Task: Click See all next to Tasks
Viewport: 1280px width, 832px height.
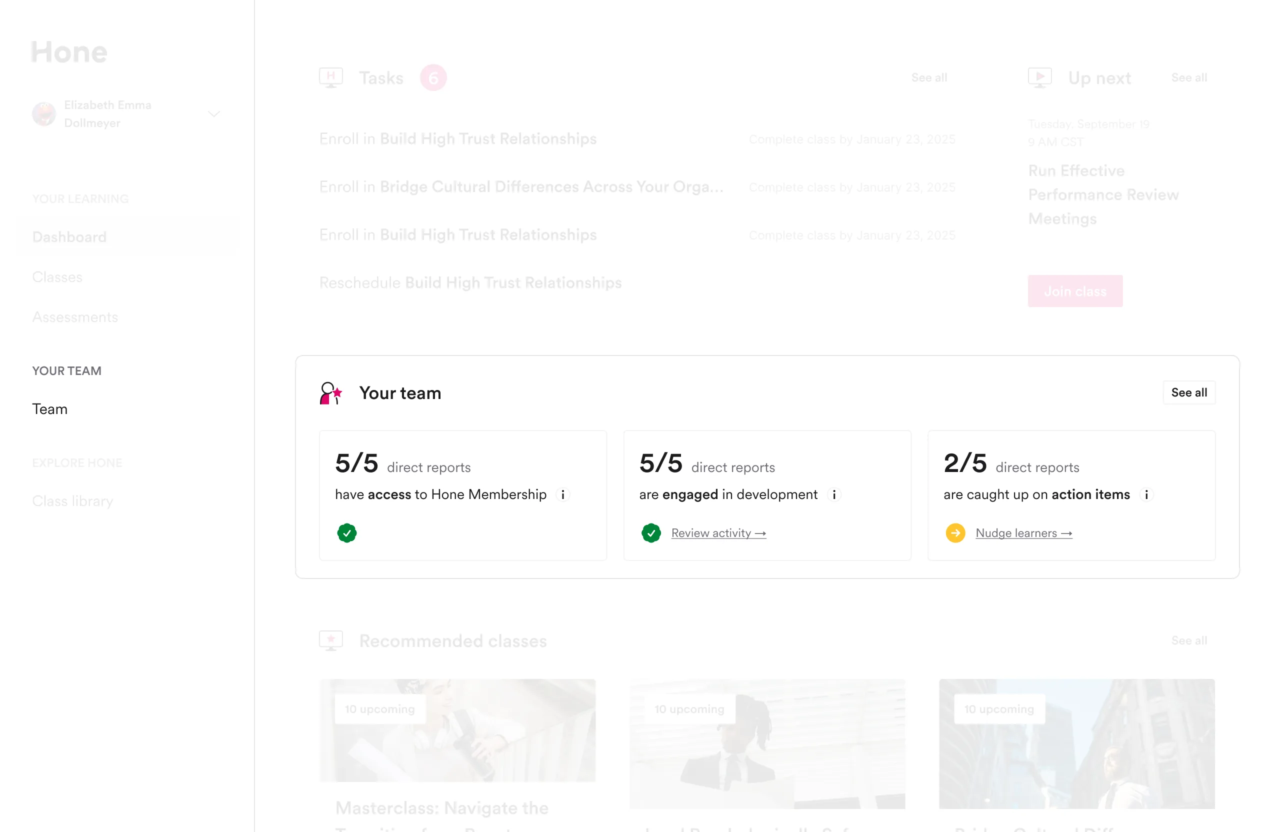Action: pyautogui.click(x=929, y=77)
